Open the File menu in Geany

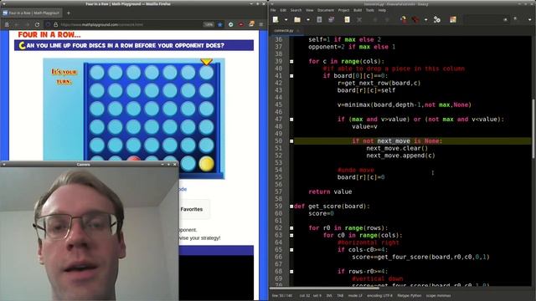tap(273, 10)
